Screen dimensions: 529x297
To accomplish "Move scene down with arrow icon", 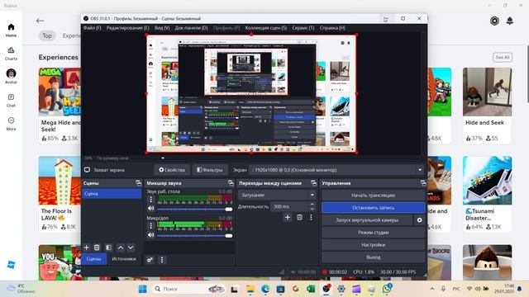I will 131,247.
